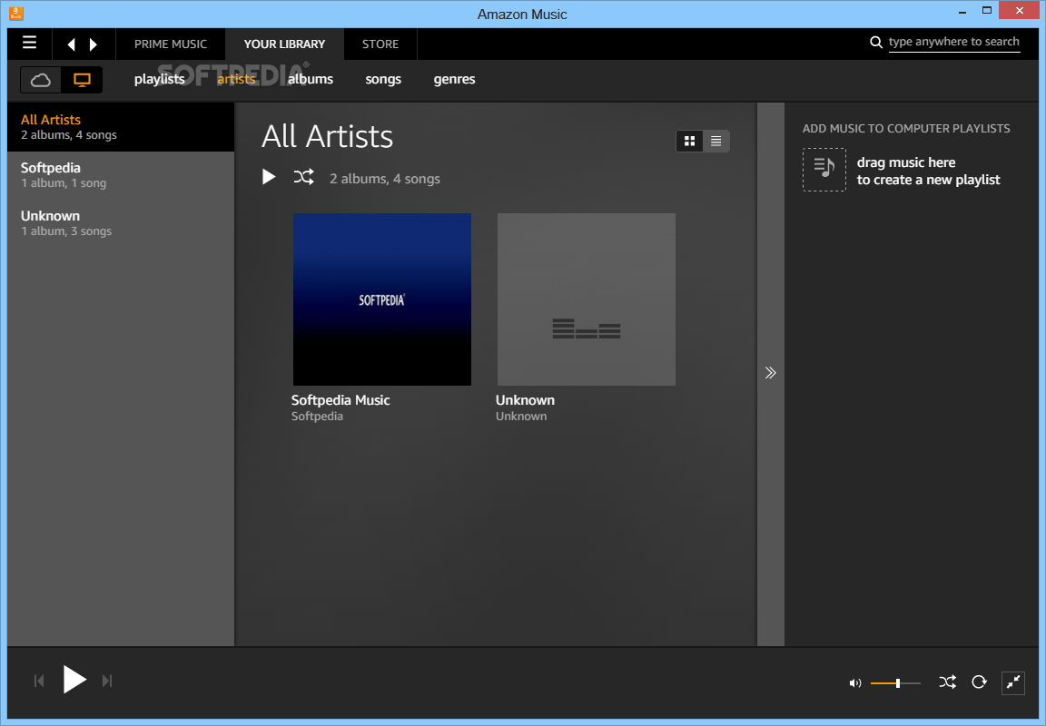Click the Softpedia Music album title
This screenshot has height=726, width=1046.
[340, 400]
